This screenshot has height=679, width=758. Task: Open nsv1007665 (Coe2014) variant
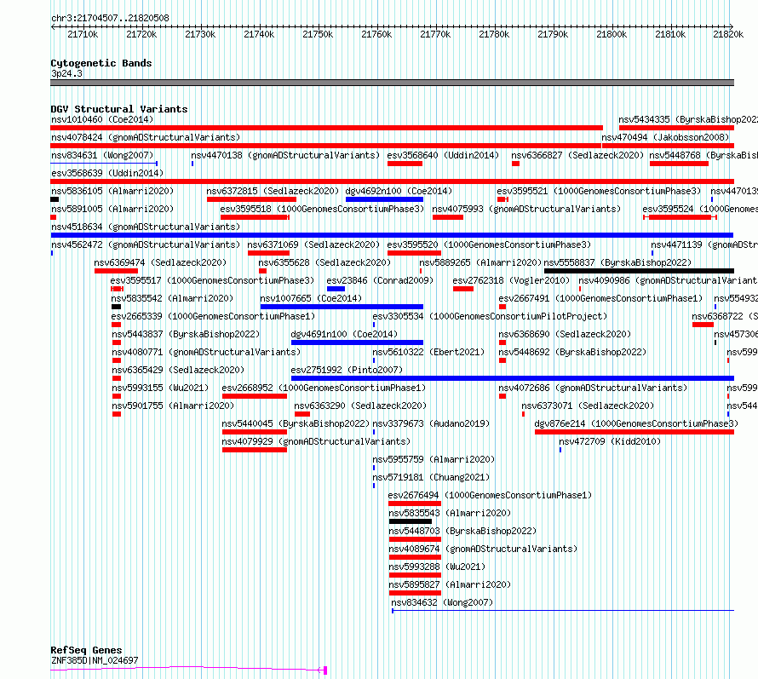[x=311, y=298]
